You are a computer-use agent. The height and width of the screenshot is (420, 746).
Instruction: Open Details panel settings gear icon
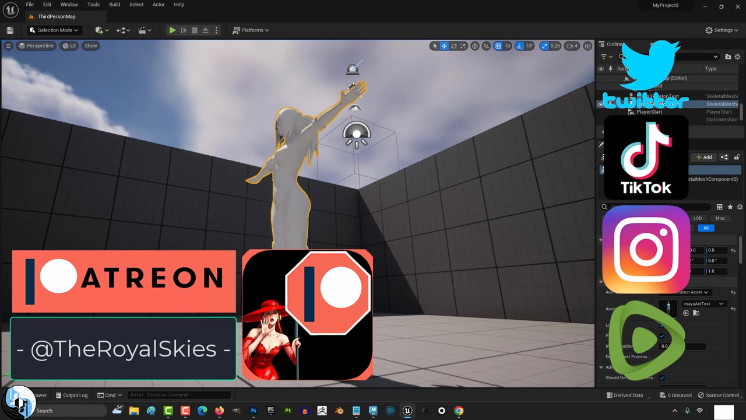pos(740,207)
